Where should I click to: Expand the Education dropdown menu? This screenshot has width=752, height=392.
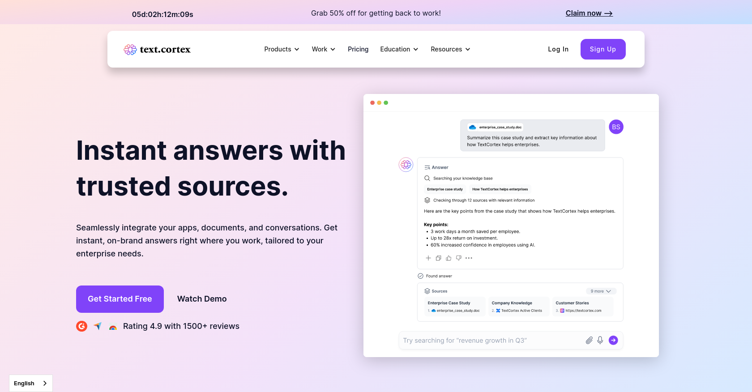tap(399, 49)
